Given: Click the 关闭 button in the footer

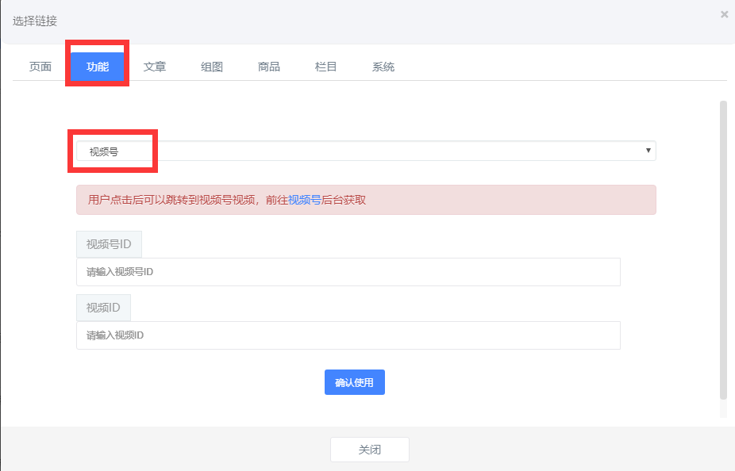Looking at the screenshot, I should [369, 450].
